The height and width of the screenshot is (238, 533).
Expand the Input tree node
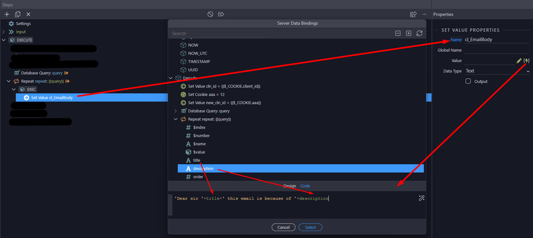(4, 32)
